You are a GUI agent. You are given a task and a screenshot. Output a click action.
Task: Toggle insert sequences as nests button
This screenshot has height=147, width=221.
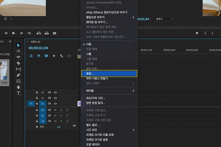[31, 56]
